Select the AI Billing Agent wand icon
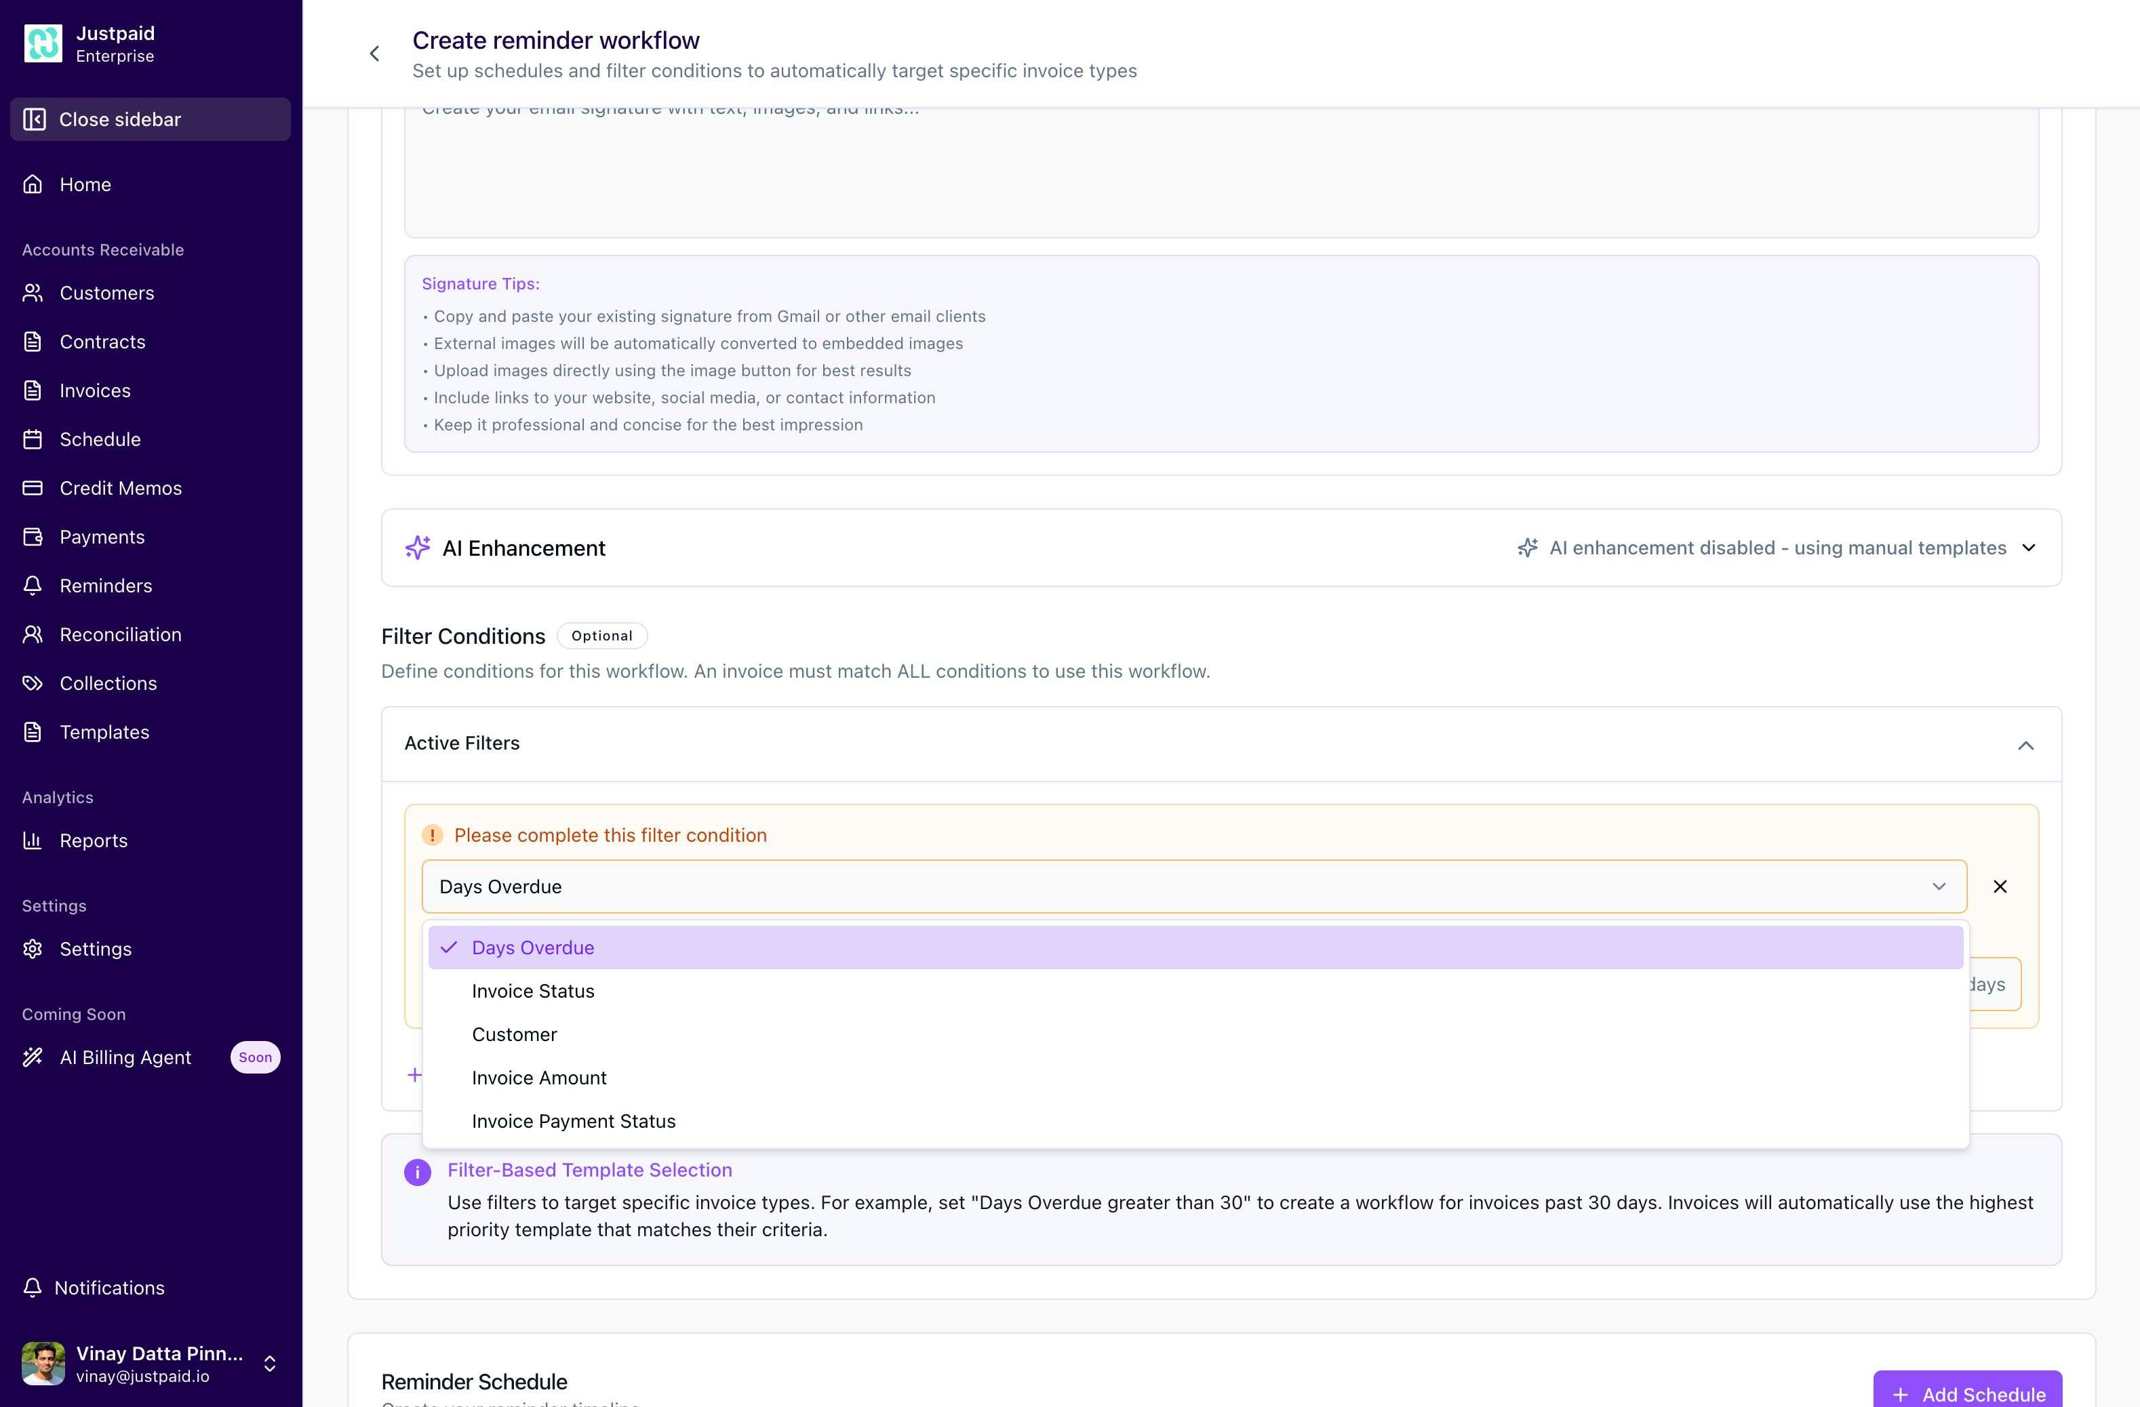This screenshot has height=1407, width=2140. coord(33,1057)
